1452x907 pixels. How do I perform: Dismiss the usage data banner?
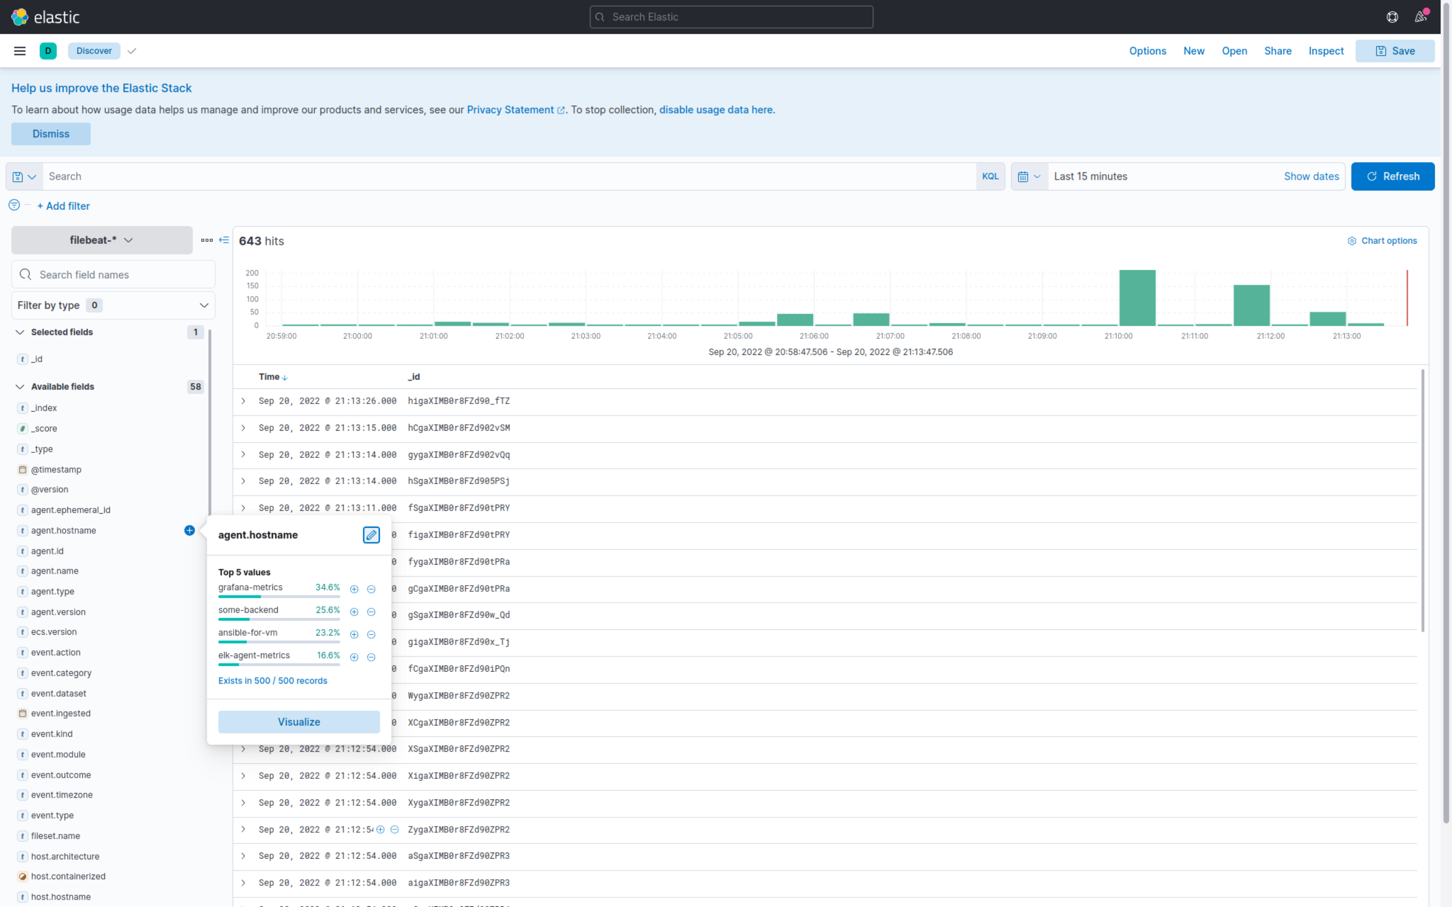pyautogui.click(x=51, y=134)
